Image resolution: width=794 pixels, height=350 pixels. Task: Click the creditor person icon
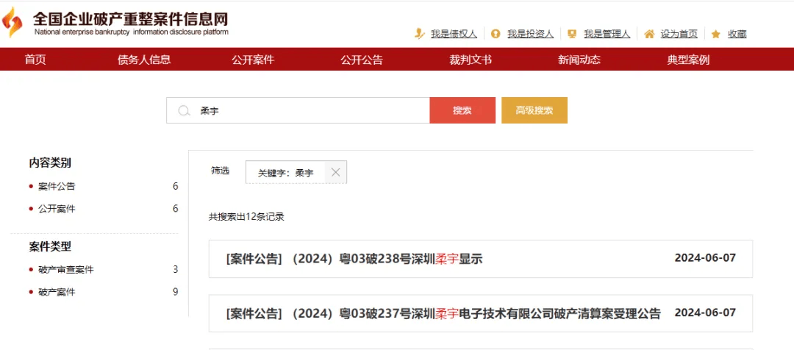pyautogui.click(x=419, y=34)
